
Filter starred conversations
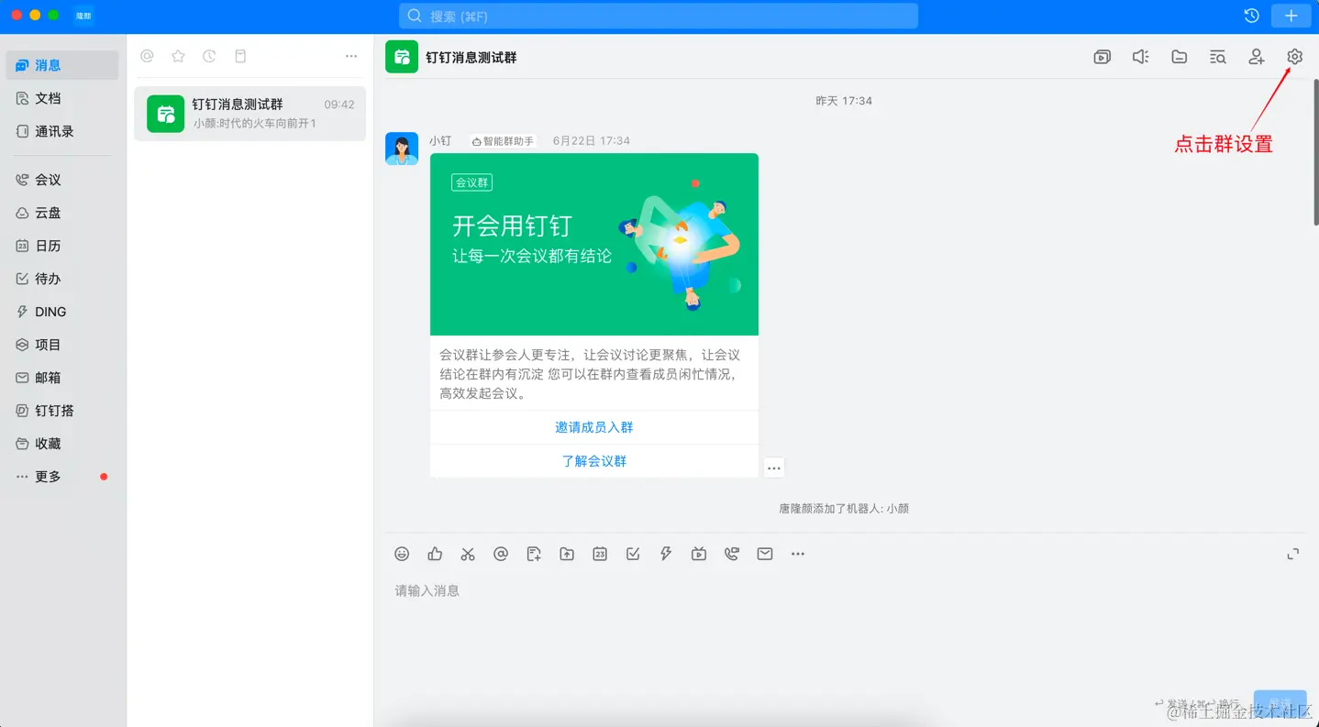[179, 57]
